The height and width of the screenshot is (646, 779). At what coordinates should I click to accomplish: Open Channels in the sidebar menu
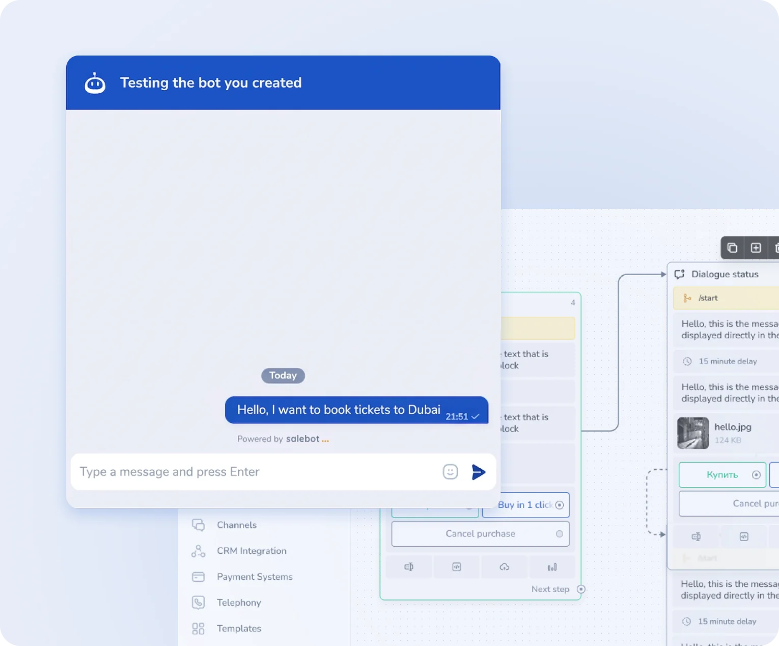(236, 525)
